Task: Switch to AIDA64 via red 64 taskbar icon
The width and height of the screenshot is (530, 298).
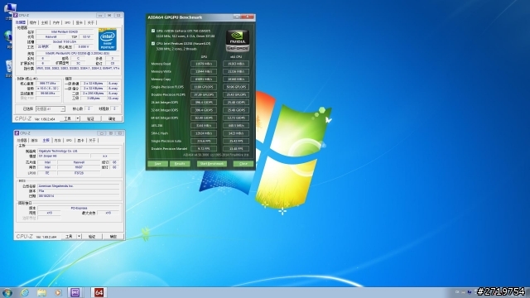Action: (99, 292)
